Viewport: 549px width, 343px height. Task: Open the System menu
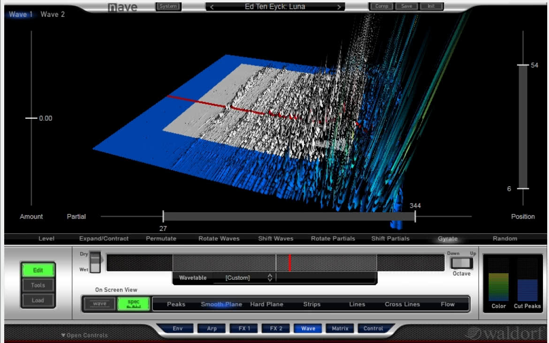[x=168, y=6]
